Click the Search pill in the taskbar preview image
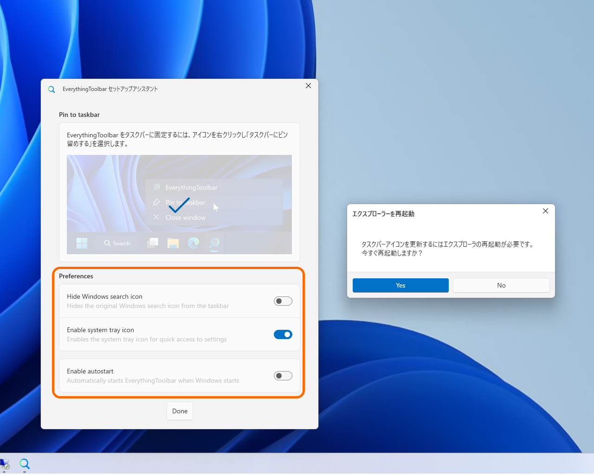This screenshot has width=594, height=475. tap(117, 243)
